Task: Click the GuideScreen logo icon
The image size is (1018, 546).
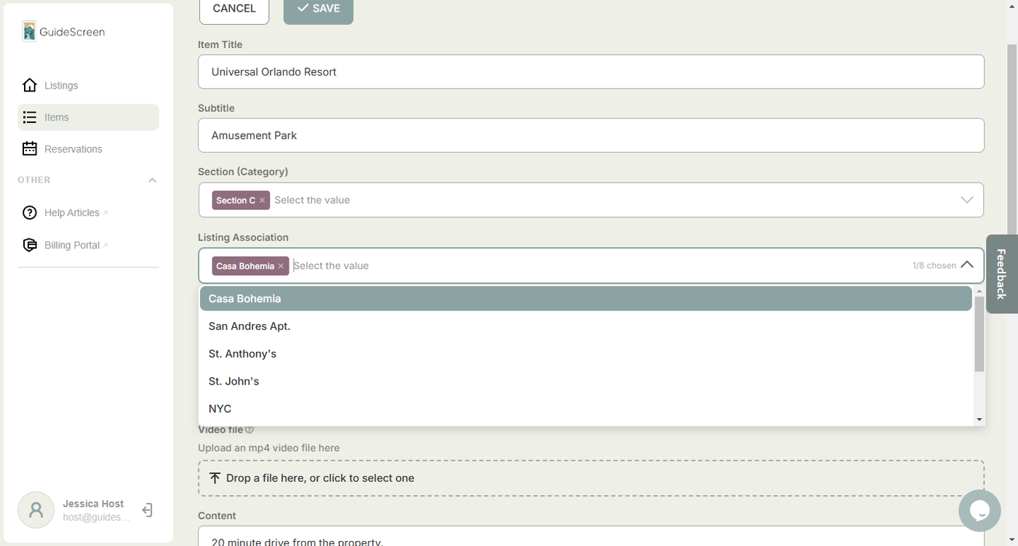Action: [29, 31]
